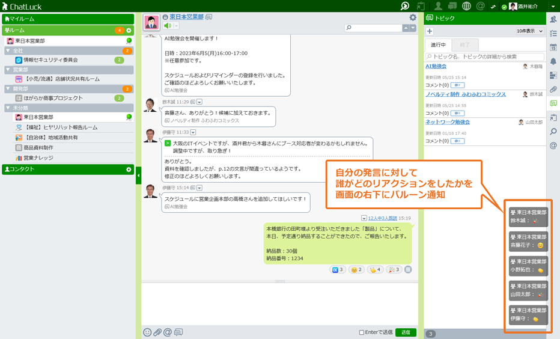
Task: Click the magnifier search icon in right sidebar
Action: [553, 132]
